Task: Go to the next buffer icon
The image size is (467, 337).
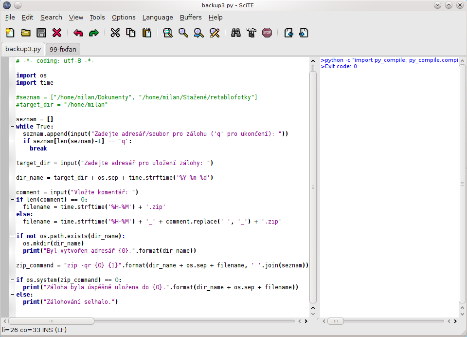Action: [x=304, y=33]
